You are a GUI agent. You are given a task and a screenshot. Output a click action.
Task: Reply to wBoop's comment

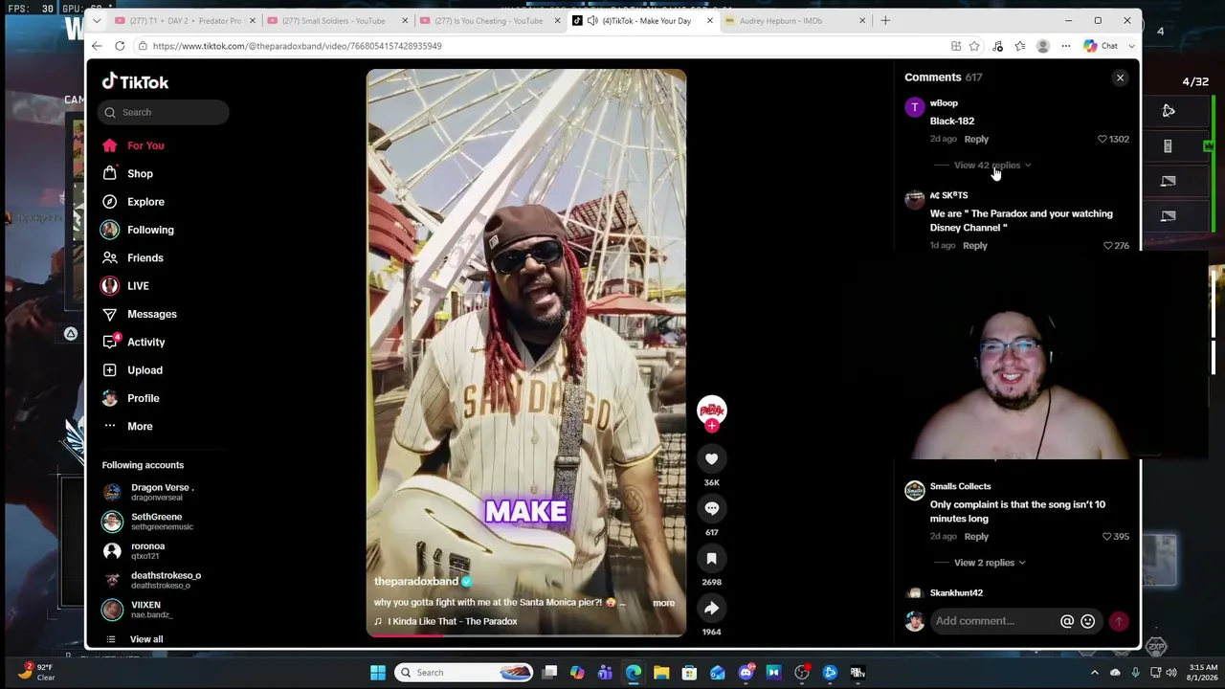tap(976, 139)
